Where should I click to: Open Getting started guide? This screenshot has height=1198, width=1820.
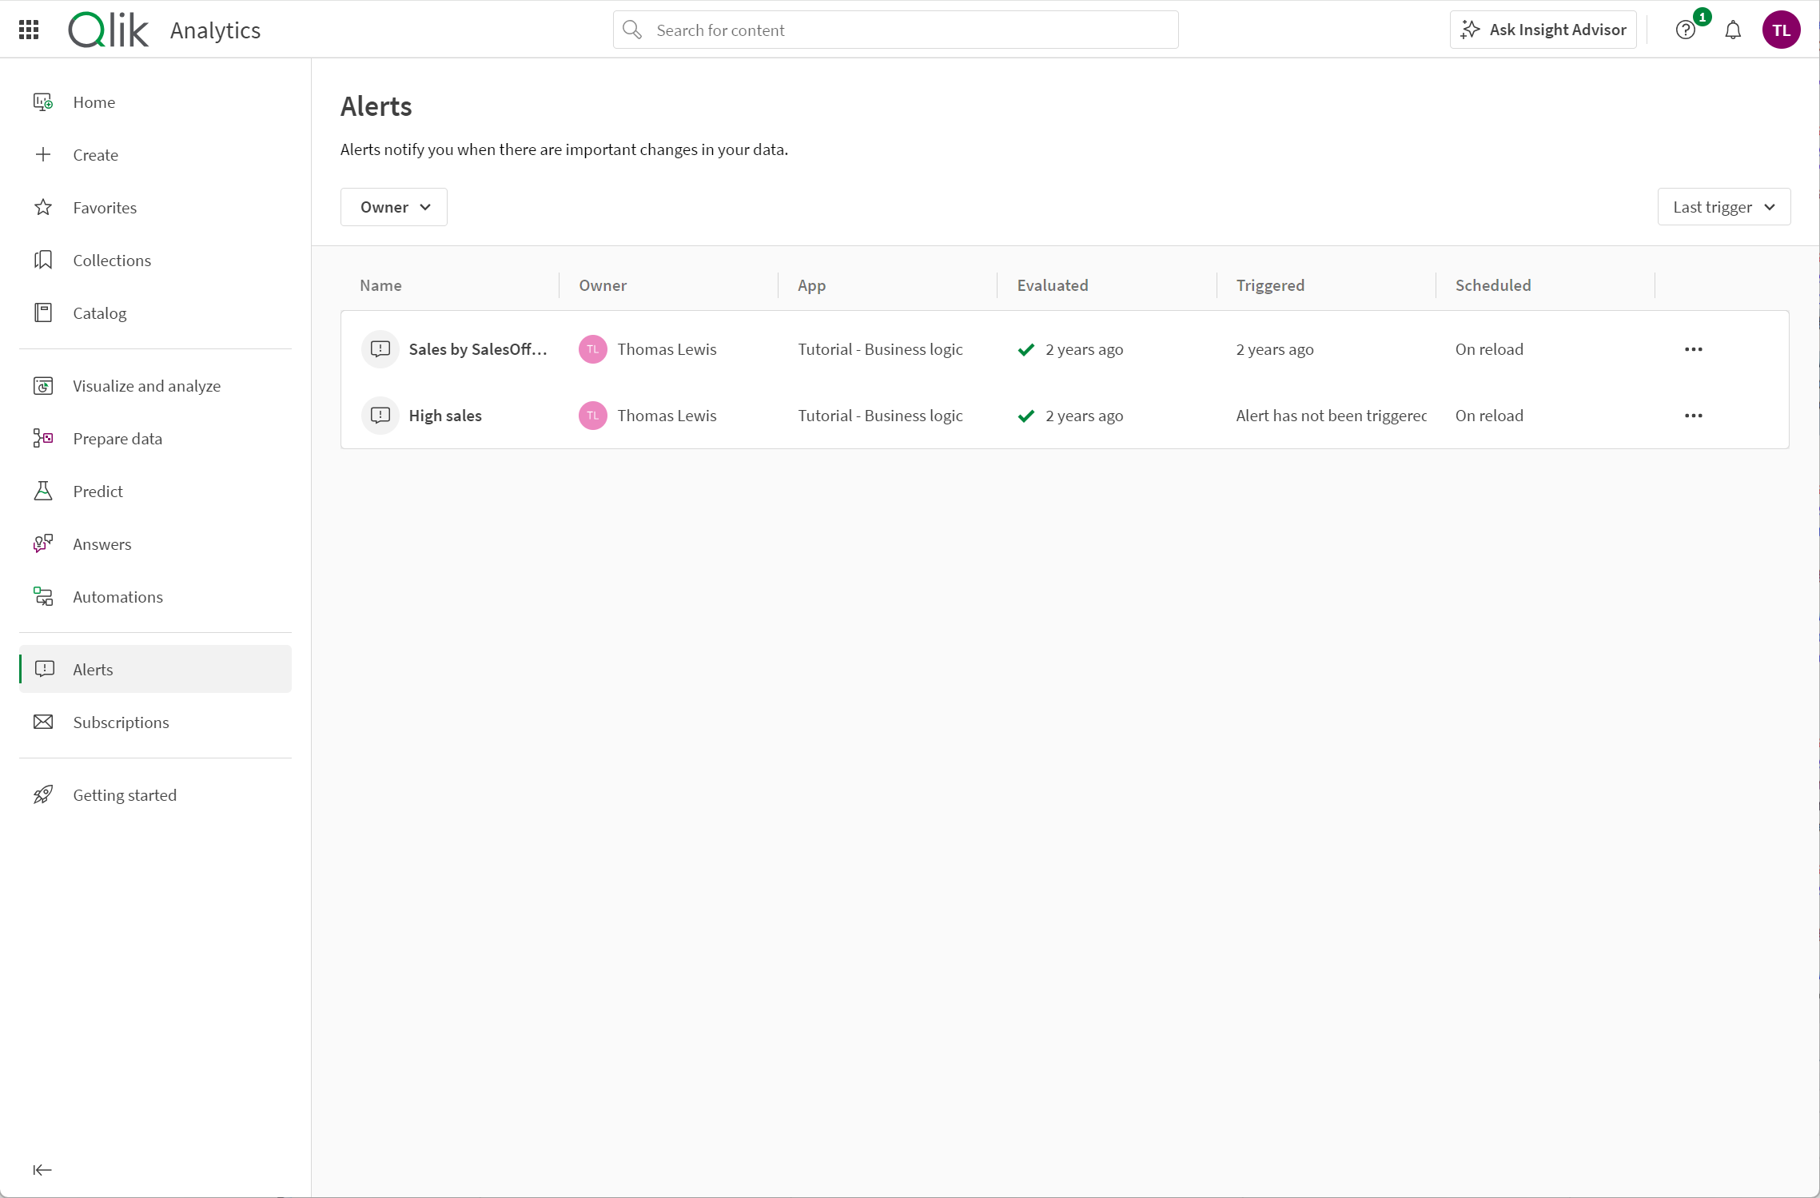[125, 794]
